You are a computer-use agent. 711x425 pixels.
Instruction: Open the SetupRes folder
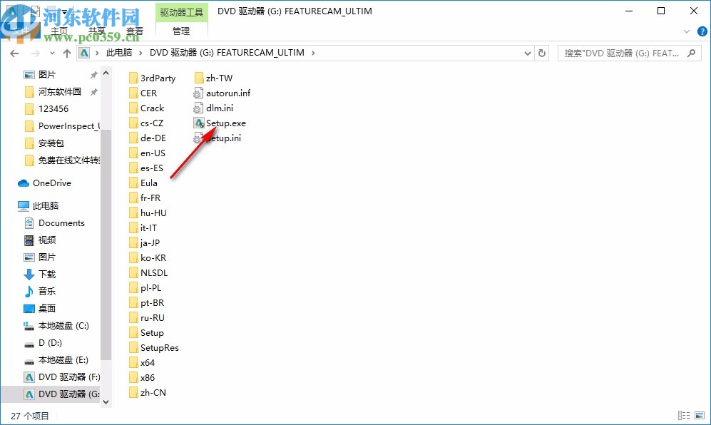pos(155,347)
